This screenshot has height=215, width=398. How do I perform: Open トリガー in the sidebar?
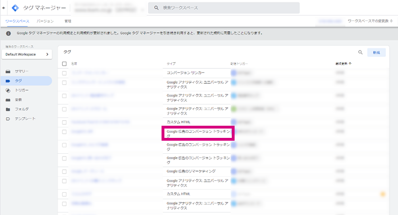pyautogui.click(x=22, y=90)
